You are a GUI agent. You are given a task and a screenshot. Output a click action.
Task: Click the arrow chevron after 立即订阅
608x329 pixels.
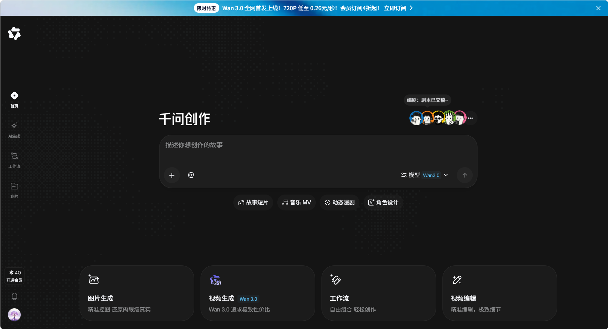coord(411,8)
